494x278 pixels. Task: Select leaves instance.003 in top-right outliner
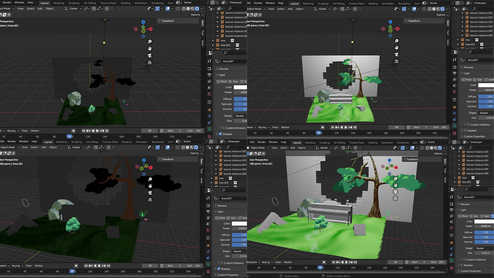point(481,22)
